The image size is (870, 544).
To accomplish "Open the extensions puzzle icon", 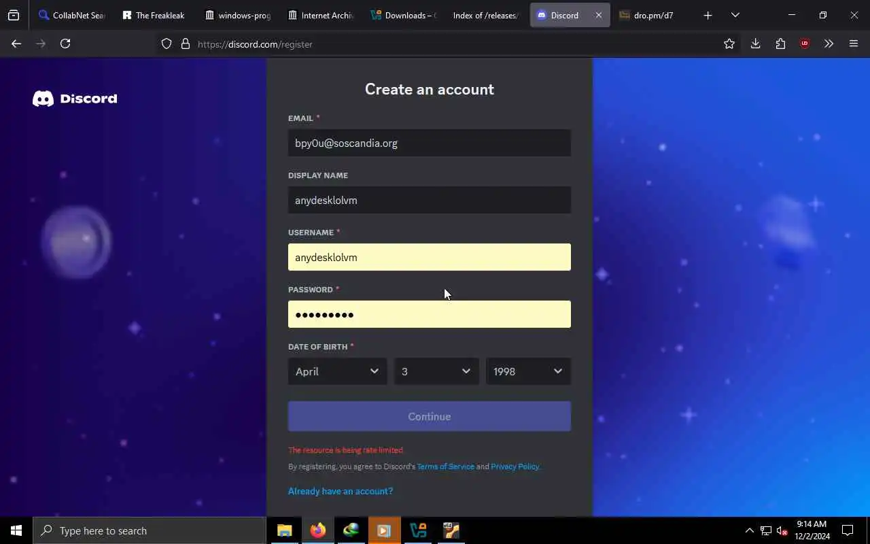I will pyautogui.click(x=780, y=44).
